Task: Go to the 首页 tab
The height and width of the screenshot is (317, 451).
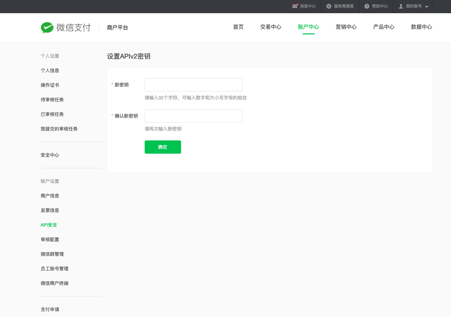Action: coord(238,27)
